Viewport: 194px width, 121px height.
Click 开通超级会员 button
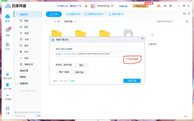(140, 6)
